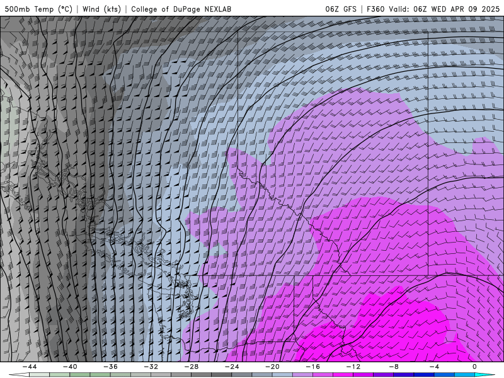Click the 'Wind (kts)' header label
The height and width of the screenshot is (378, 504).
tap(101, 9)
